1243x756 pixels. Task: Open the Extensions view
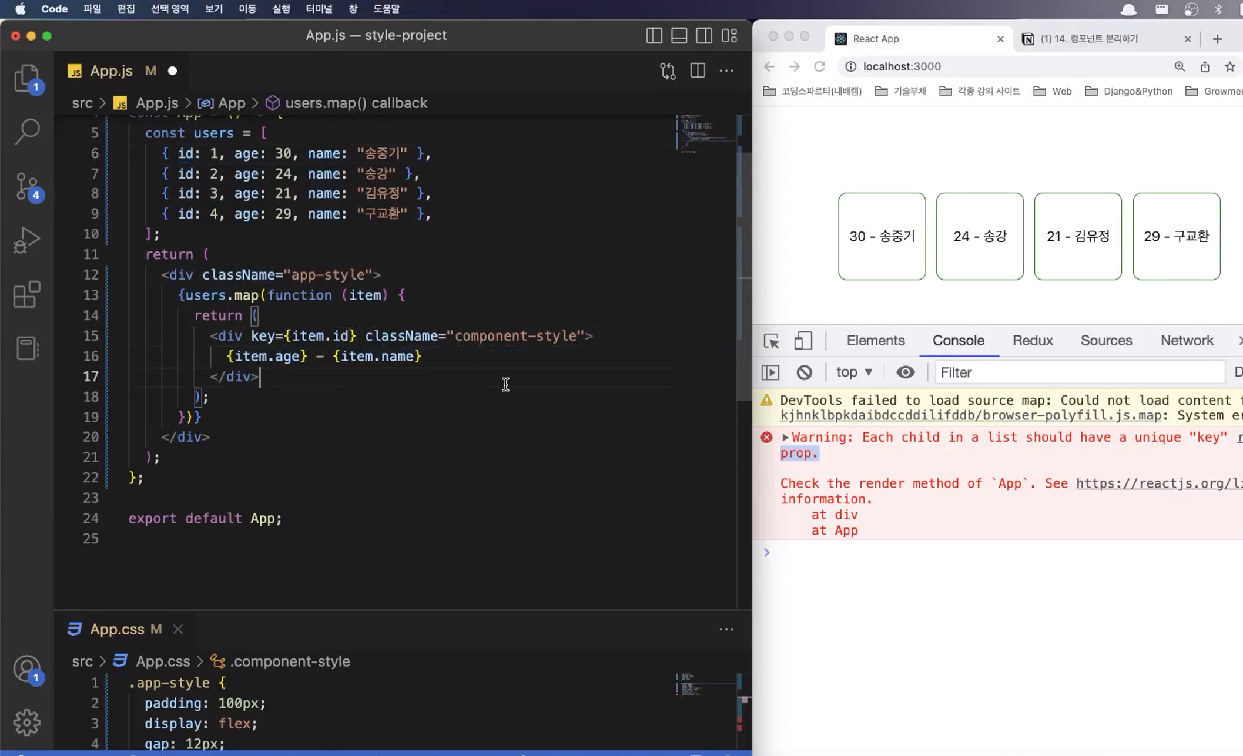(26, 294)
